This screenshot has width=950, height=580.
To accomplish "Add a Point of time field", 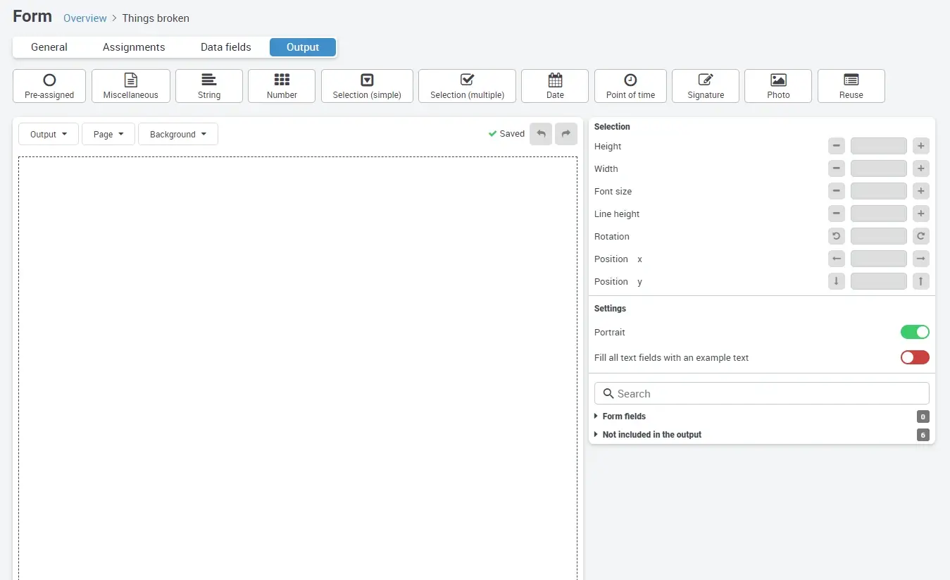I will [x=630, y=85].
